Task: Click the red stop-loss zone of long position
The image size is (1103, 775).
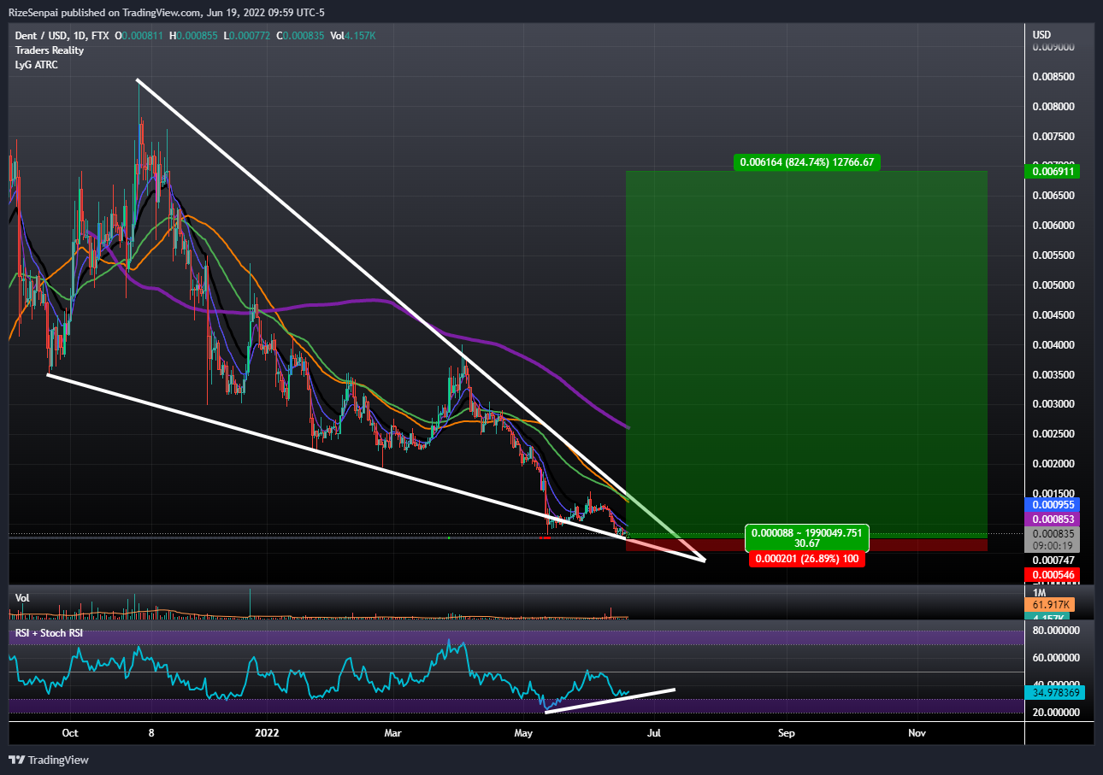Action: [x=806, y=544]
